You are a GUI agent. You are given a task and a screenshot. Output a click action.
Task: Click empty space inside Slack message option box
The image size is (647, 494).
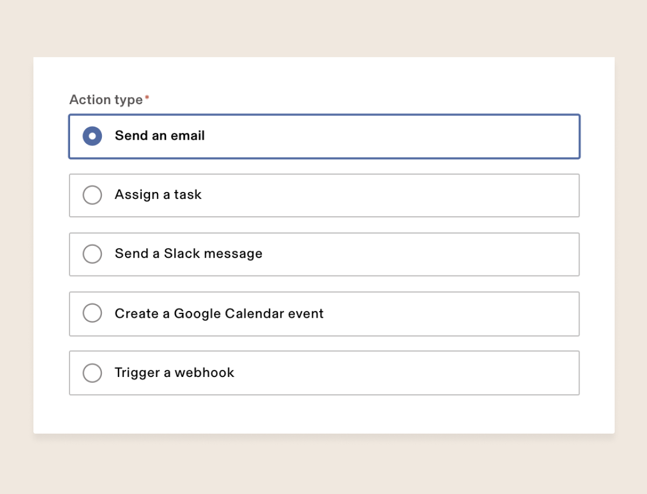click(x=431, y=254)
